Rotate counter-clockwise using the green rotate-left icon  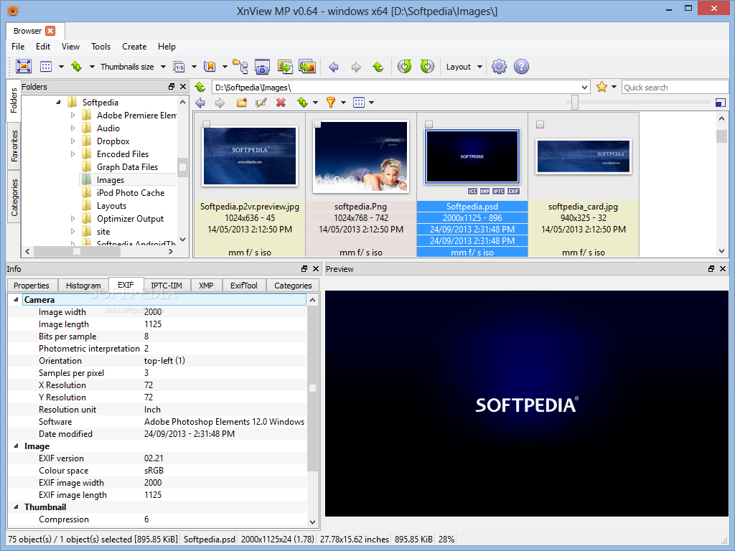(405, 67)
